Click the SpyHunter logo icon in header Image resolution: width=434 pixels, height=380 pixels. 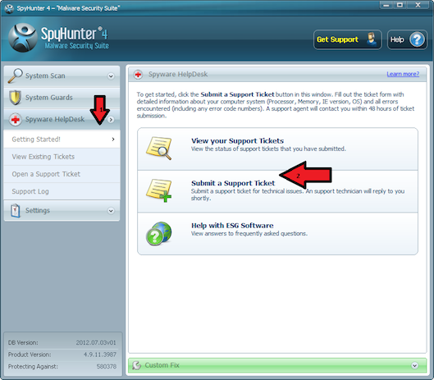click(22, 38)
